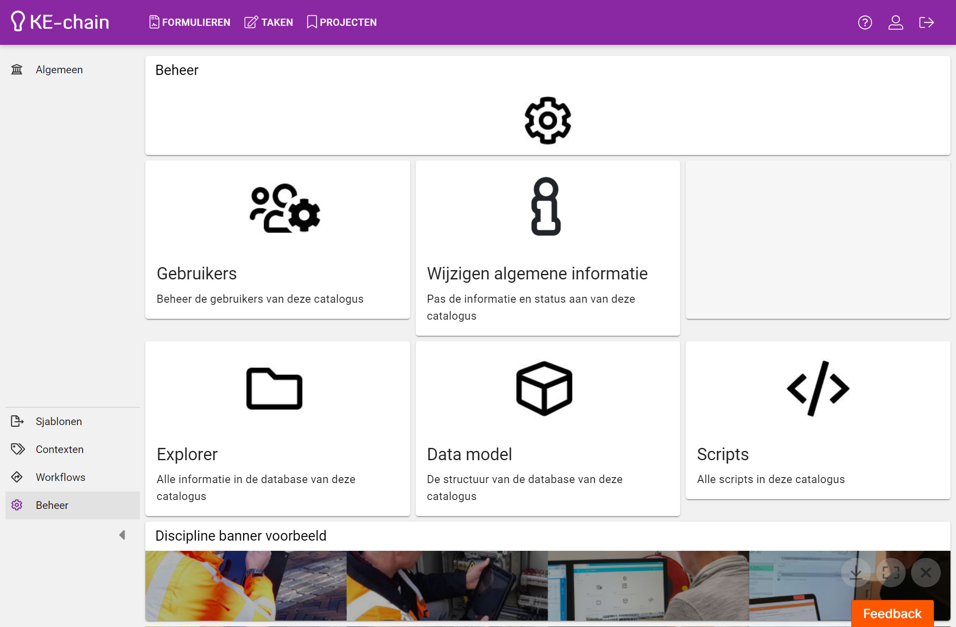Click the empty placeholder card beside Wijzigen

818,240
